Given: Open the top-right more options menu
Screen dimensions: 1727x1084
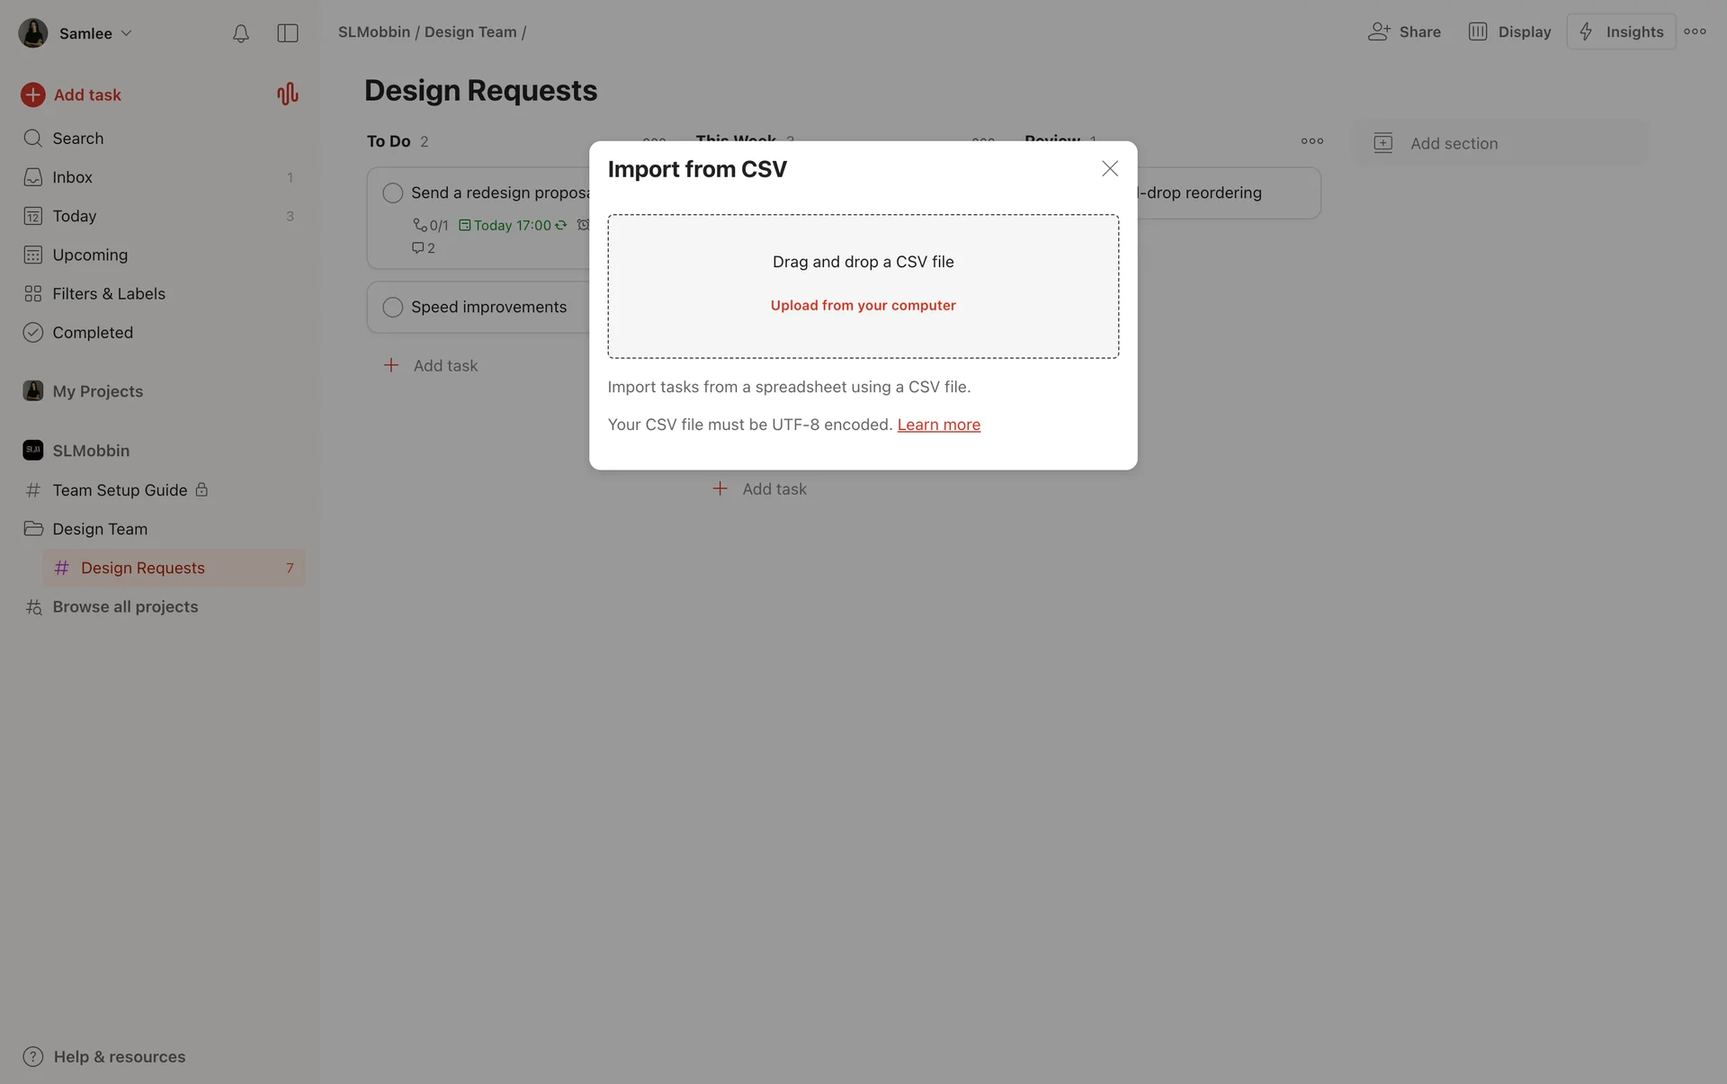Looking at the screenshot, I should [1695, 31].
